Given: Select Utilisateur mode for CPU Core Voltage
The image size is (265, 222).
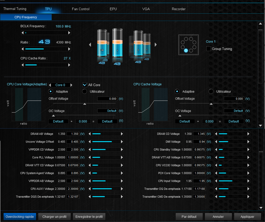Looking at the screenshot, I should click(x=85, y=91).
